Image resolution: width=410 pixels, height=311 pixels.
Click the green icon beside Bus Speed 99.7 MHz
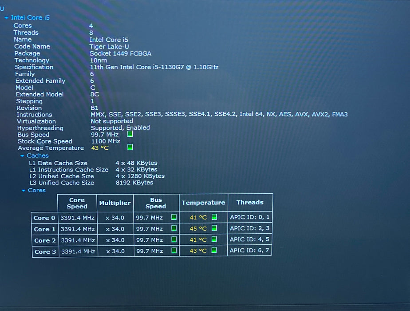click(x=130, y=134)
